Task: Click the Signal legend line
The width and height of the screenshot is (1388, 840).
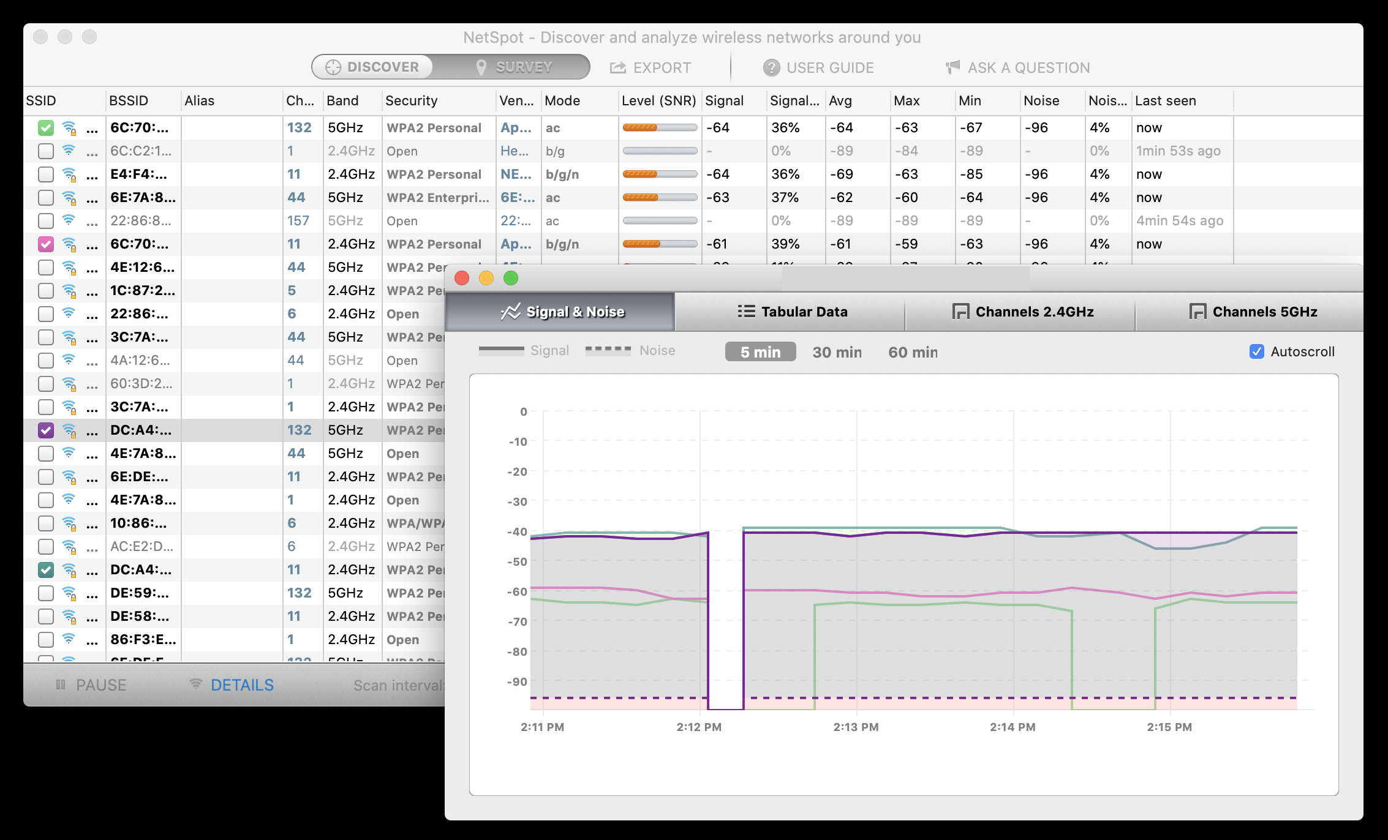Action: click(501, 351)
